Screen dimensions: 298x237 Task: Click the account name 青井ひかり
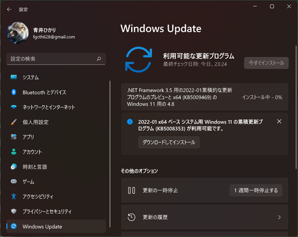click(x=45, y=30)
